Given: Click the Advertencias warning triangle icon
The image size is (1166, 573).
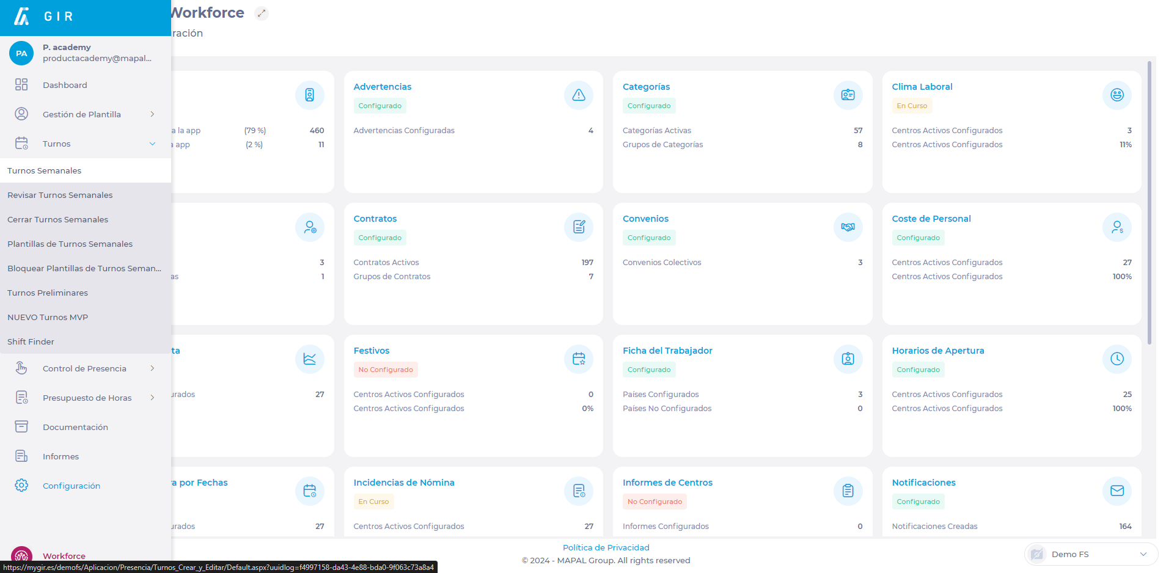Looking at the screenshot, I should coord(578,95).
